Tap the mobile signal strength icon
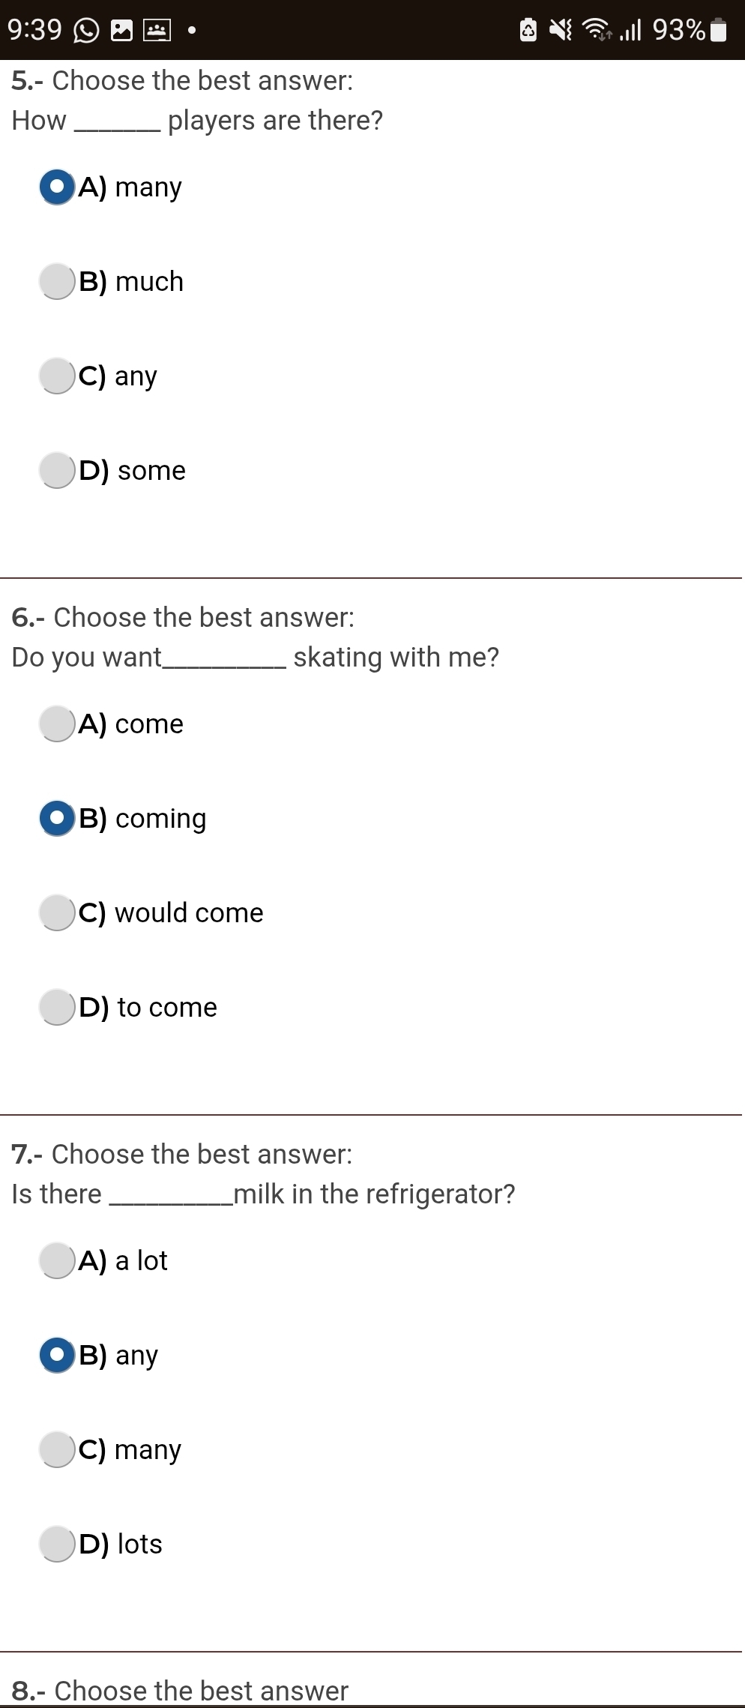Image resolution: width=745 pixels, height=1708 pixels. 631,30
